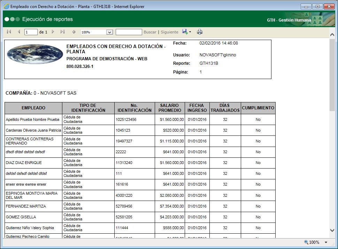Click the FECHA INGRESO column header
The height and width of the screenshot is (249, 338).
(x=197, y=108)
